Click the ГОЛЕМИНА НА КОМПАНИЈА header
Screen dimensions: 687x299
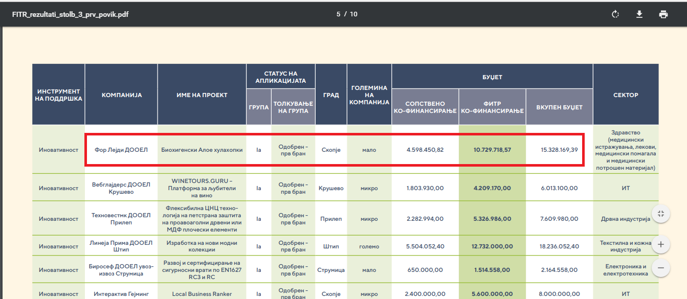tap(369, 95)
